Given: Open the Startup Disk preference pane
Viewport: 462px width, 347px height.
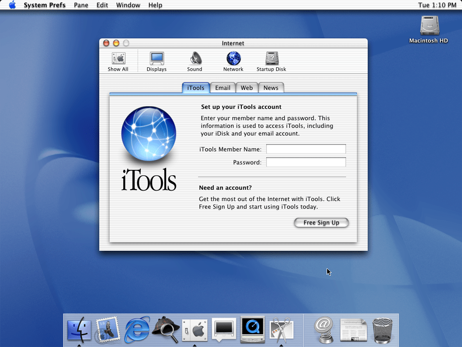Looking at the screenshot, I should [271, 61].
